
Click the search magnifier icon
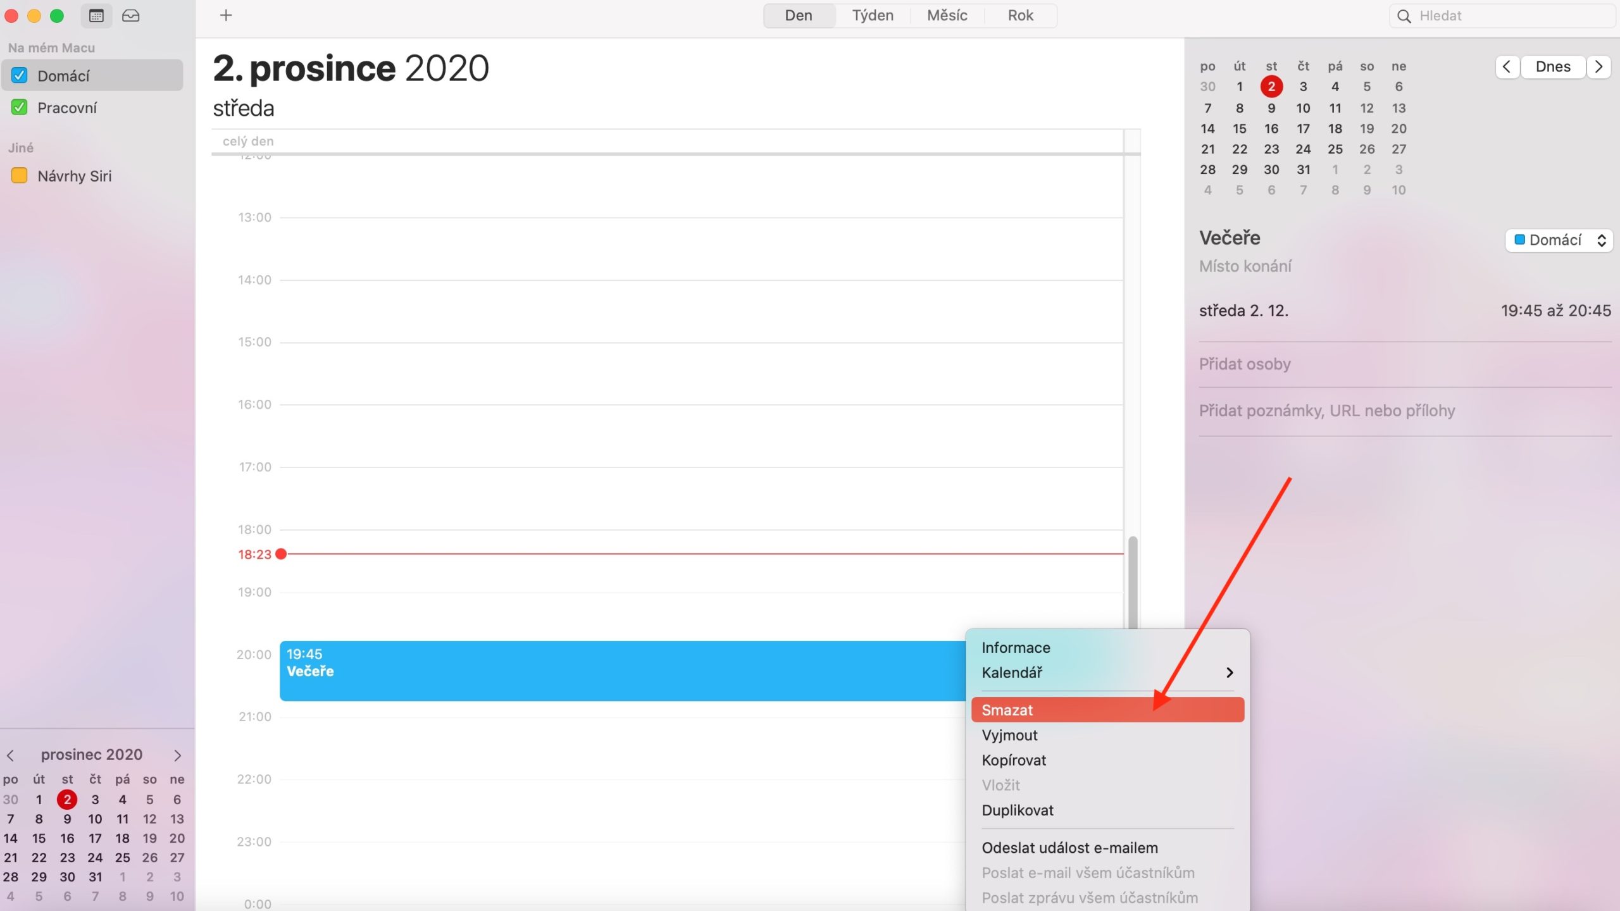(1404, 16)
